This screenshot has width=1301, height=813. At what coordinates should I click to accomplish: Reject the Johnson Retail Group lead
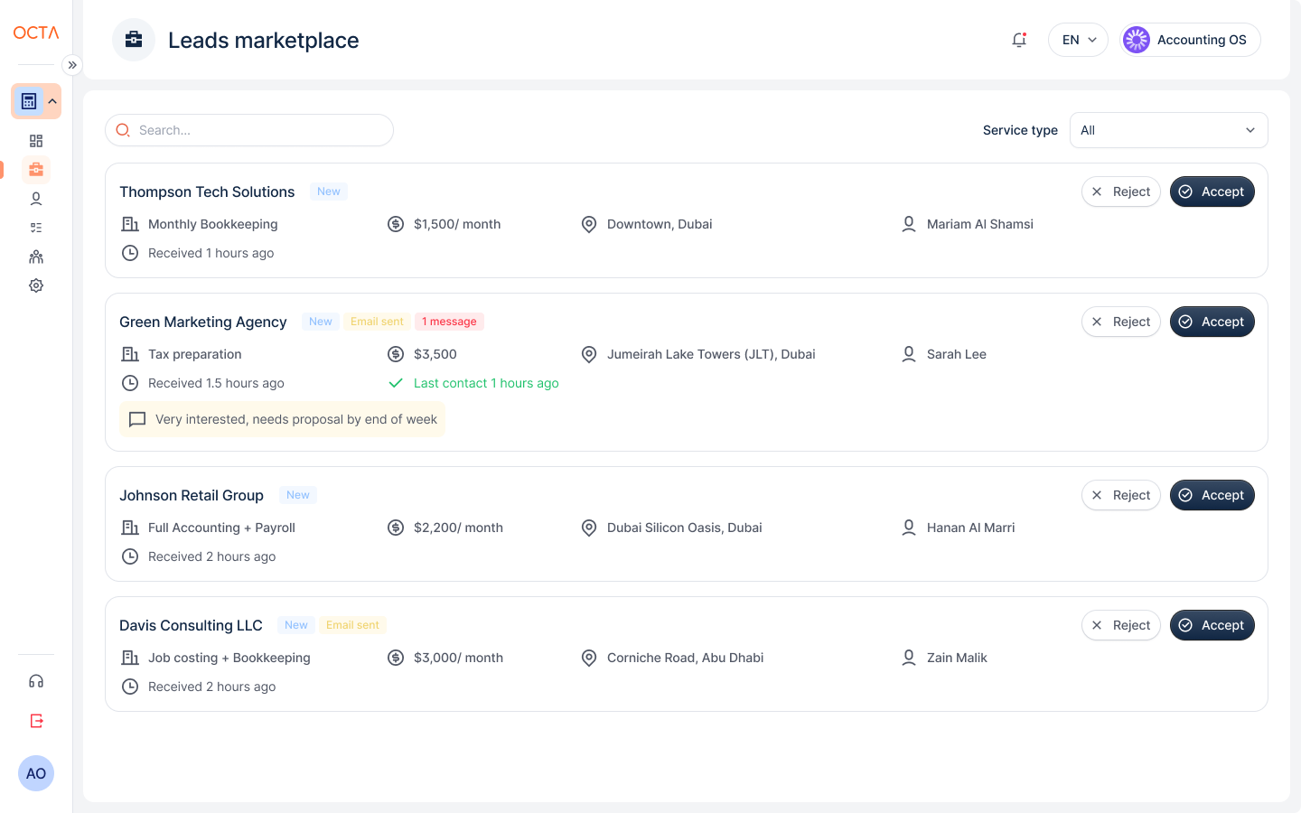1121,495
